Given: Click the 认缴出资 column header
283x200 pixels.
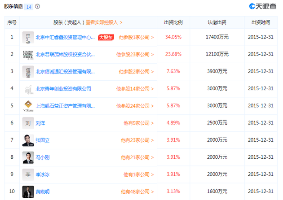Looking at the screenshot, I should [217, 22].
